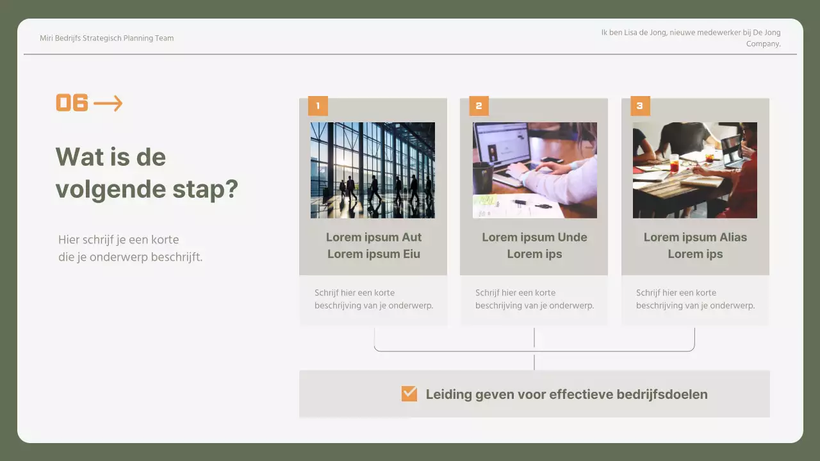Click the 'Lorem ipsum Aut' card title
This screenshot has height=461, width=820.
point(373,245)
